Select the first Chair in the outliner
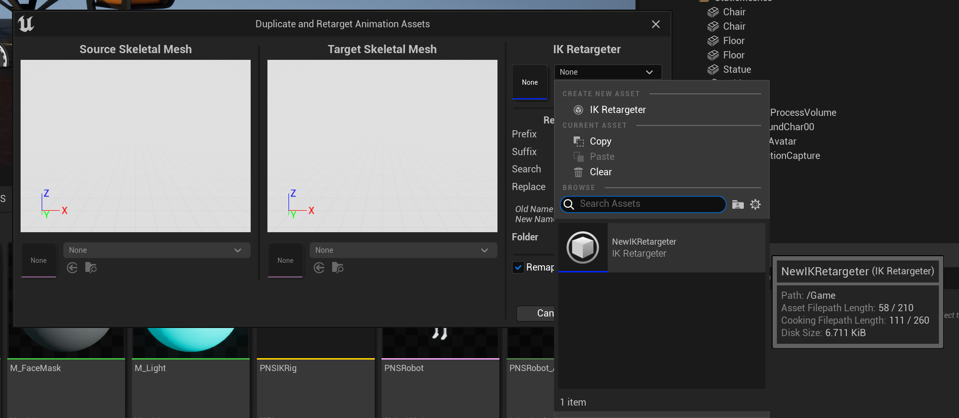Screen dimensions: 959x418 [x=734, y=12]
